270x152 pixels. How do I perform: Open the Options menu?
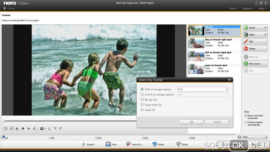coord(248,8)
